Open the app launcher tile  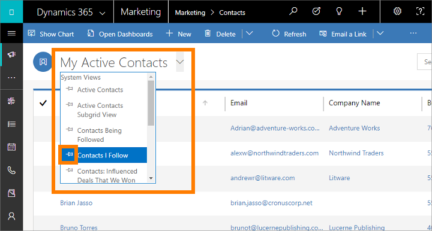(x=11, y=11)
